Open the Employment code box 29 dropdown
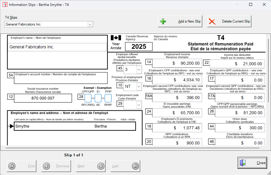This screenshot has height=175, width=271. (x=139, y=105)
